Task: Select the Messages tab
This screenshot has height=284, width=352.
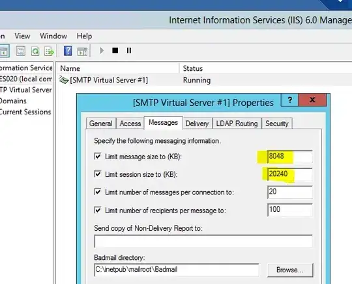Action: [x=163, y=122]
